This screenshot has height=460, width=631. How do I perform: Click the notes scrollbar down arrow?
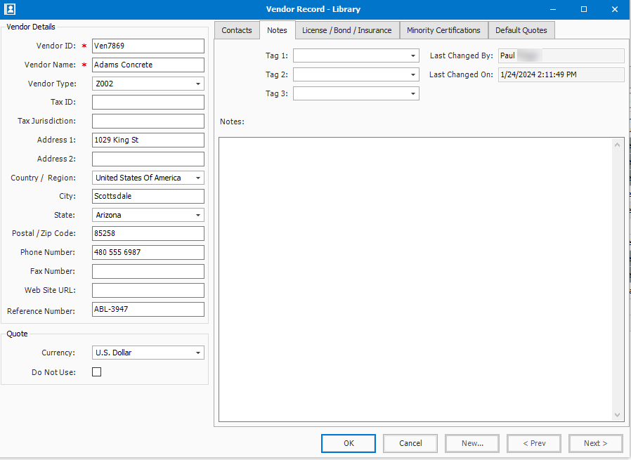point(618,415)
